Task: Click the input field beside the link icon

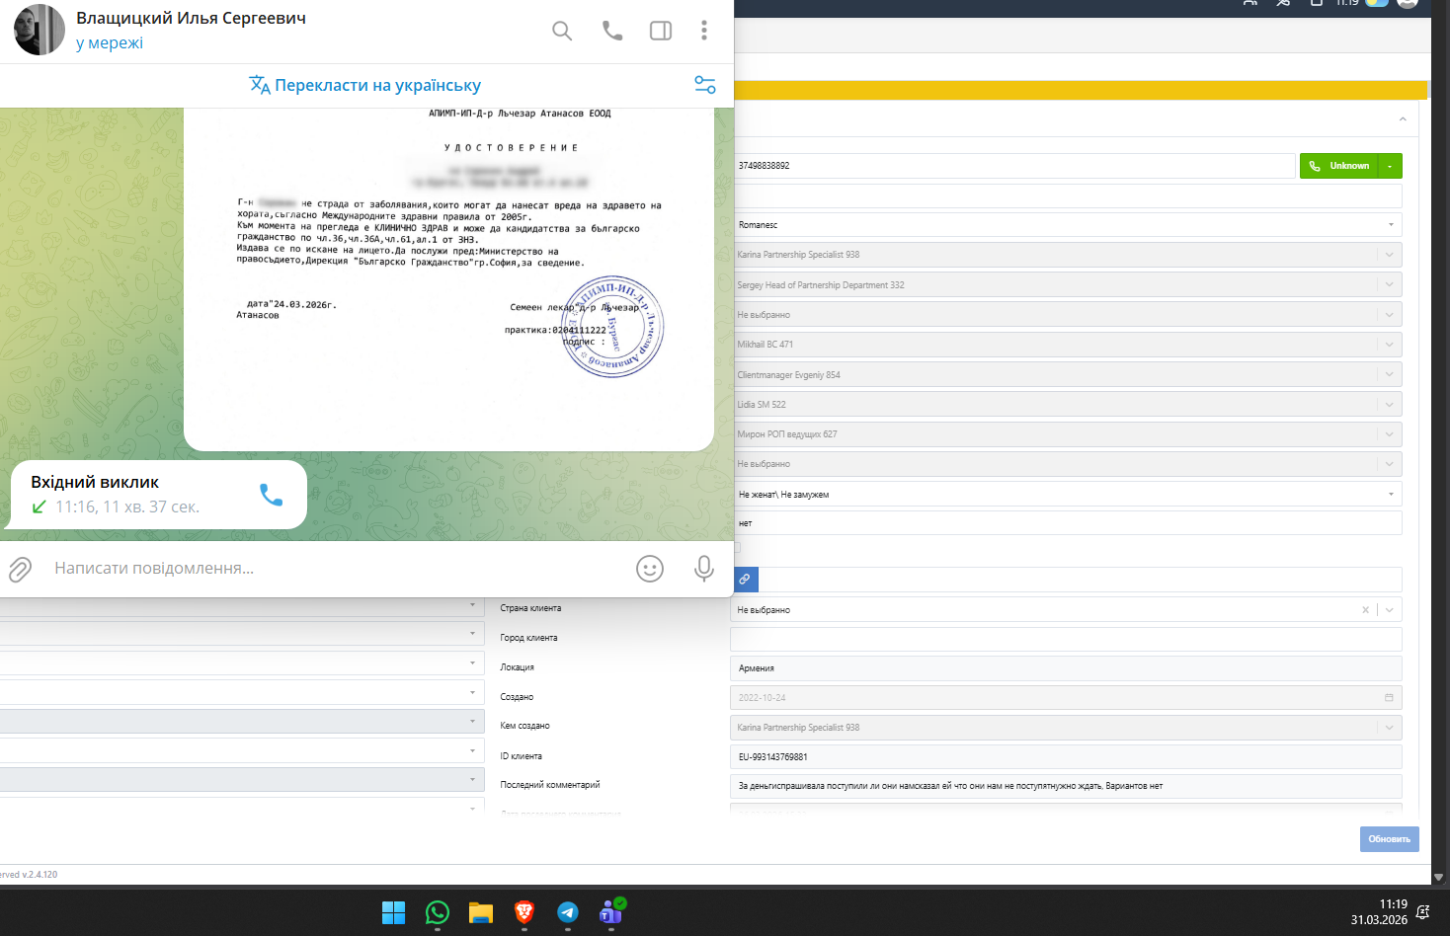Action: coord(1080,580)
